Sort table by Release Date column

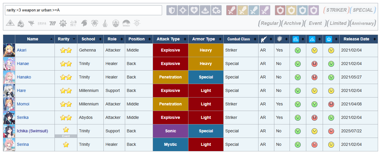pyautogui.click(x=359, y=39)
